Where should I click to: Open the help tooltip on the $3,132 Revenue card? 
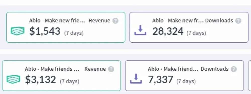[x=111, y=69]
